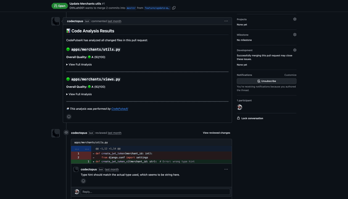Click the review eye icon
This screenshot has width=348, height=199.
pyautogui.click(x=66, y=133)
